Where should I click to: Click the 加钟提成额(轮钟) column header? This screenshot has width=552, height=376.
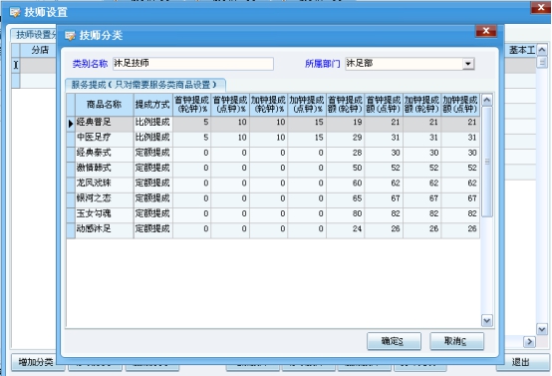422,105
